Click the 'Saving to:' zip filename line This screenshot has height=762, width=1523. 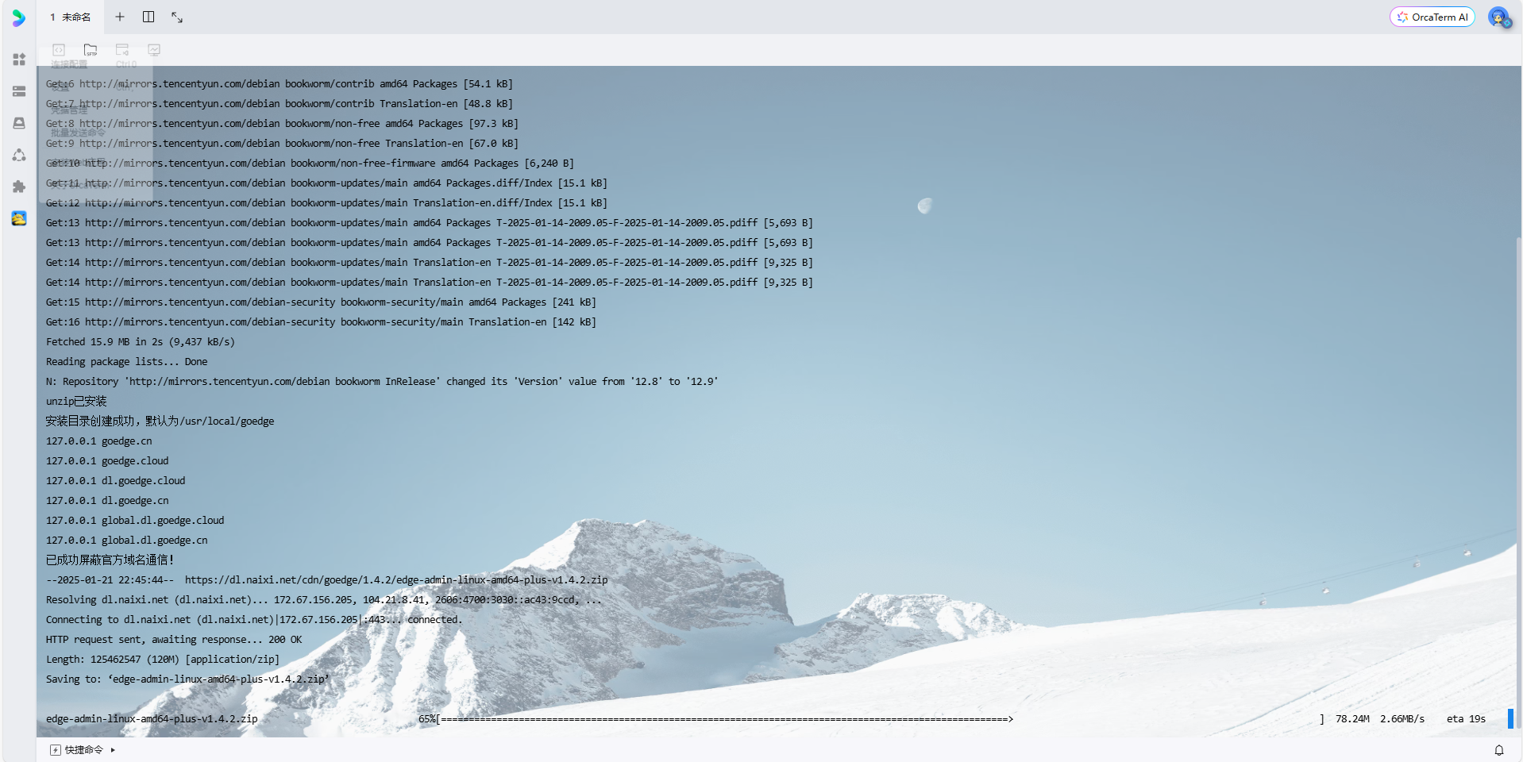187,679
